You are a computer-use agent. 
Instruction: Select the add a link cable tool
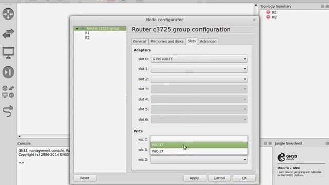point(8,111)
